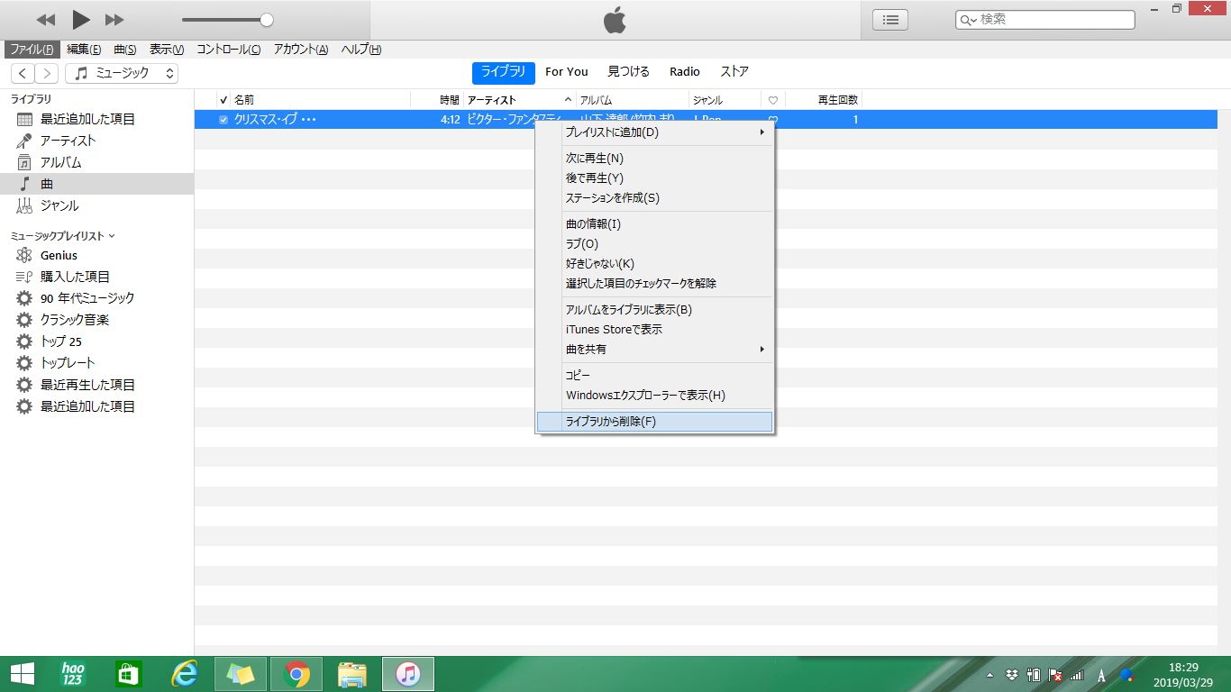Switch to the ライブラリ tab
This screenshot has height=692, width=1231.
point(504,72)
